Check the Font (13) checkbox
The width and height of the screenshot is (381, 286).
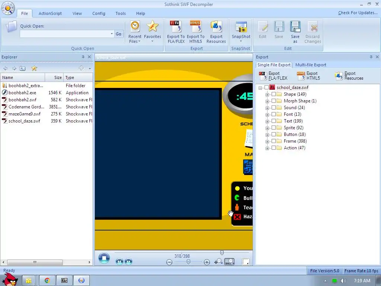tap(273, 114)
